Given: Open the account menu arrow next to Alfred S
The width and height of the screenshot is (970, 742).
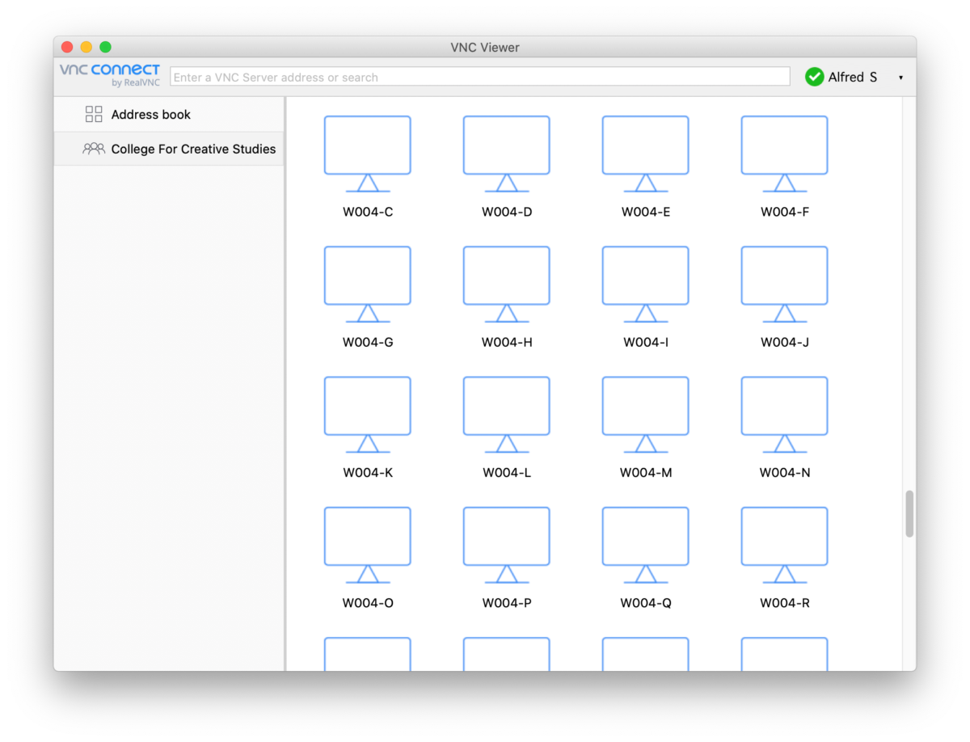Looking at the screenshot, I should click(x=900, y=77).
